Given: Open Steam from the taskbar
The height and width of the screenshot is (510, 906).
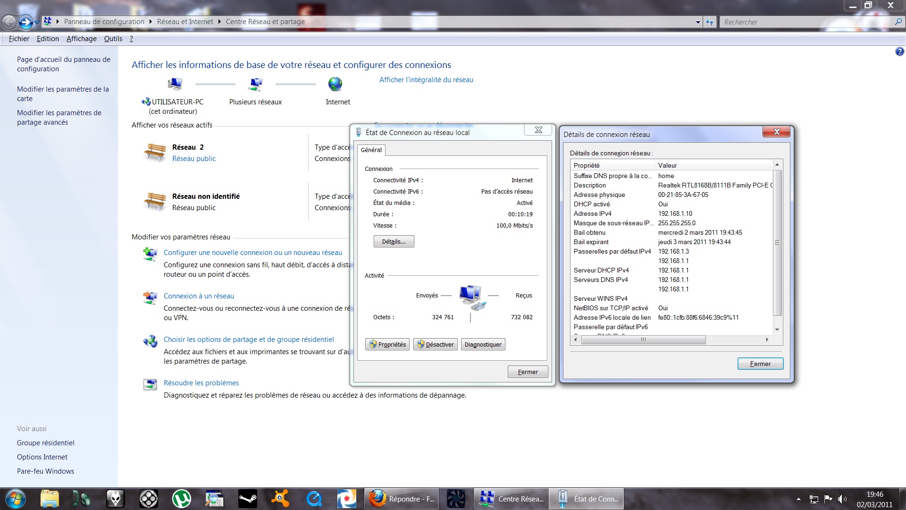Looking at the screenshot, I should click(248, 499).
